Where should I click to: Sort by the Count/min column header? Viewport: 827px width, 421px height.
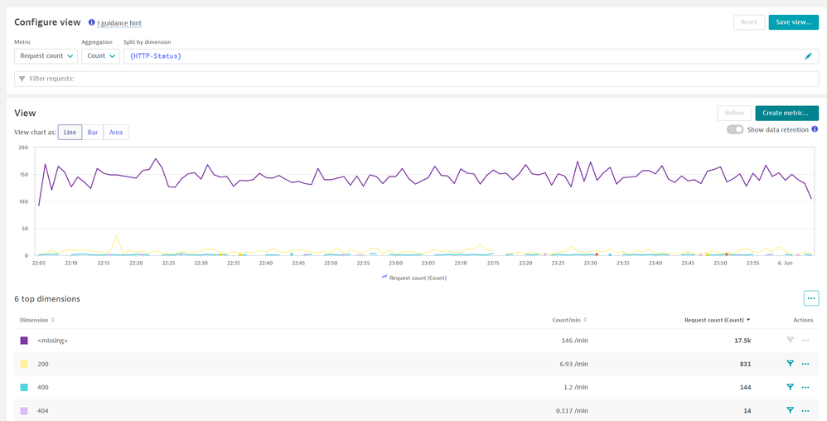click(x=570, y=320)
